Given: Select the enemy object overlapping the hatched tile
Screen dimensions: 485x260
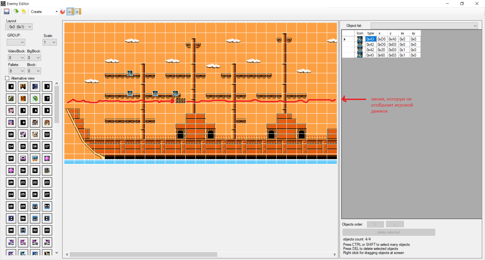Looking at the screenshot, I should pos(175,93).
